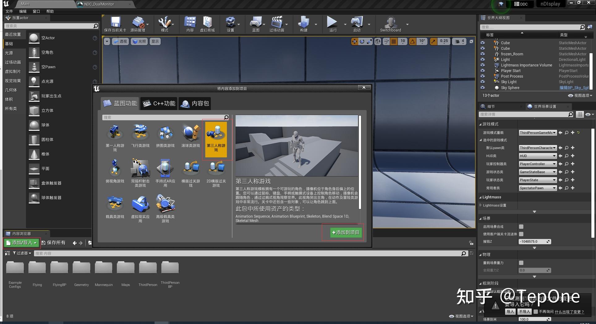Viewport: 596px width, 324px height.
Task: Click the 不导入 button
Action: click(524, 312)
